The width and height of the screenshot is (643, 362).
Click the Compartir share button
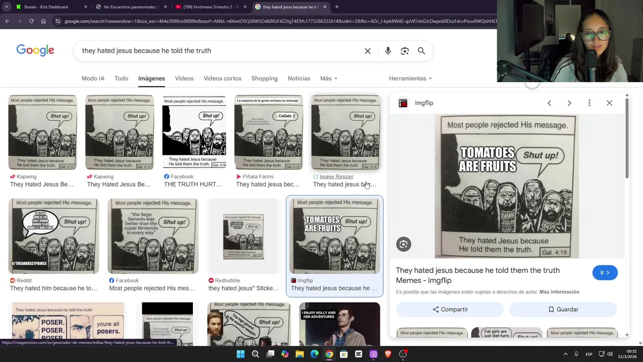[x=450, y=310]
